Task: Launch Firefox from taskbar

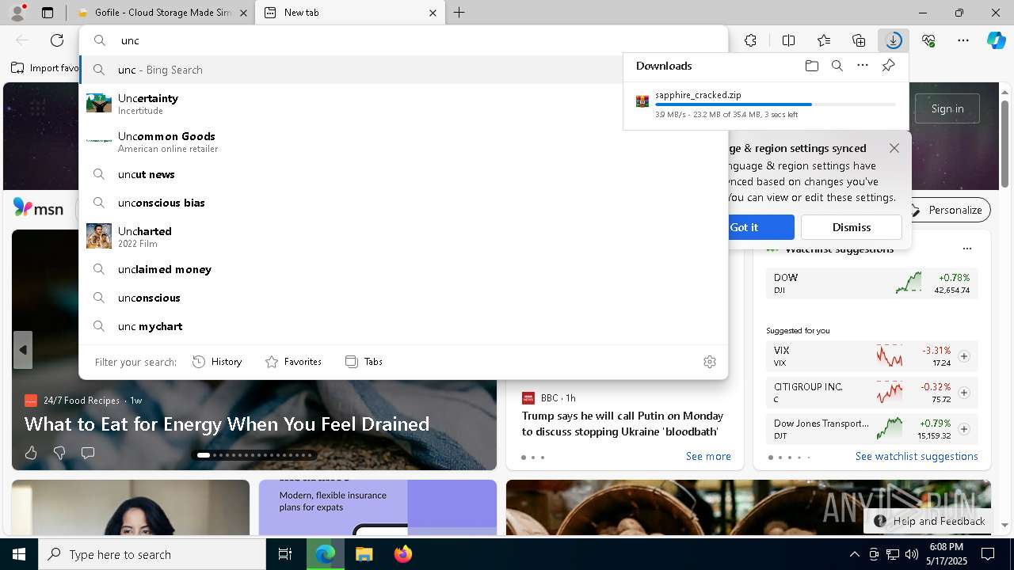Action: point(402,554)
